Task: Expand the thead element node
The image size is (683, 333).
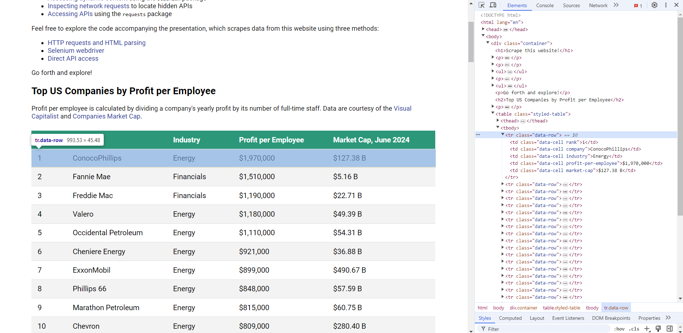Action: (x=498, y=120)
